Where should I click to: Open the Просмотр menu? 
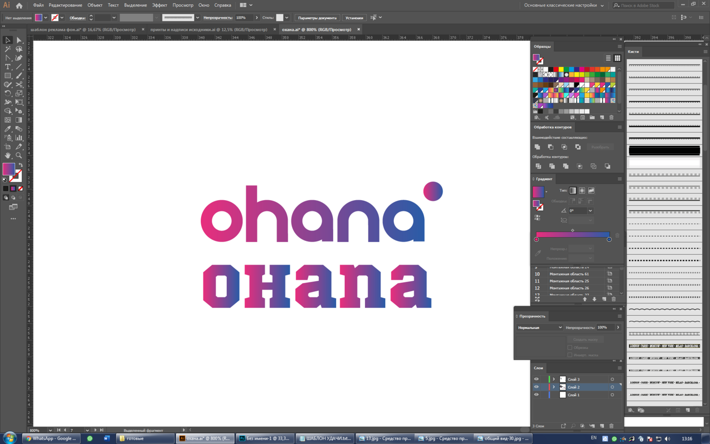(183, 5)
